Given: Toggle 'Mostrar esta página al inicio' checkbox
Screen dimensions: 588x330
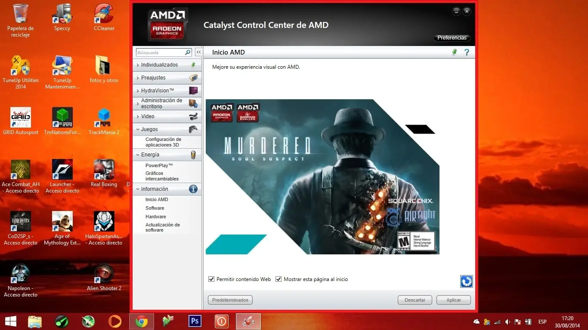Looking at the screenshot, I should 279,279.
